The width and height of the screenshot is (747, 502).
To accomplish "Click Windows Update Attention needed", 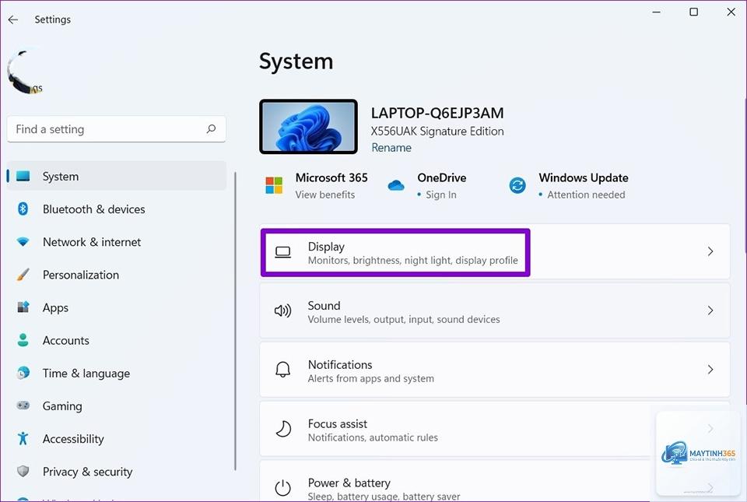I will pos(586,195).
